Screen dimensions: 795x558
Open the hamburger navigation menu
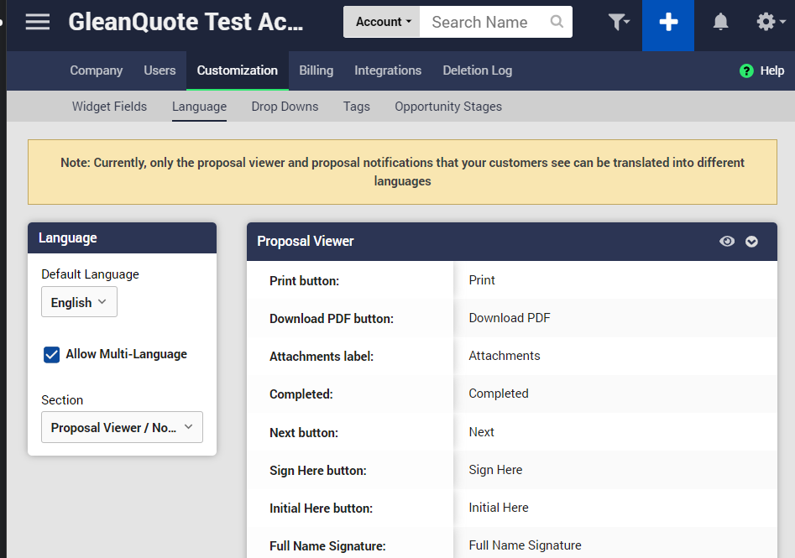[37, 22]
